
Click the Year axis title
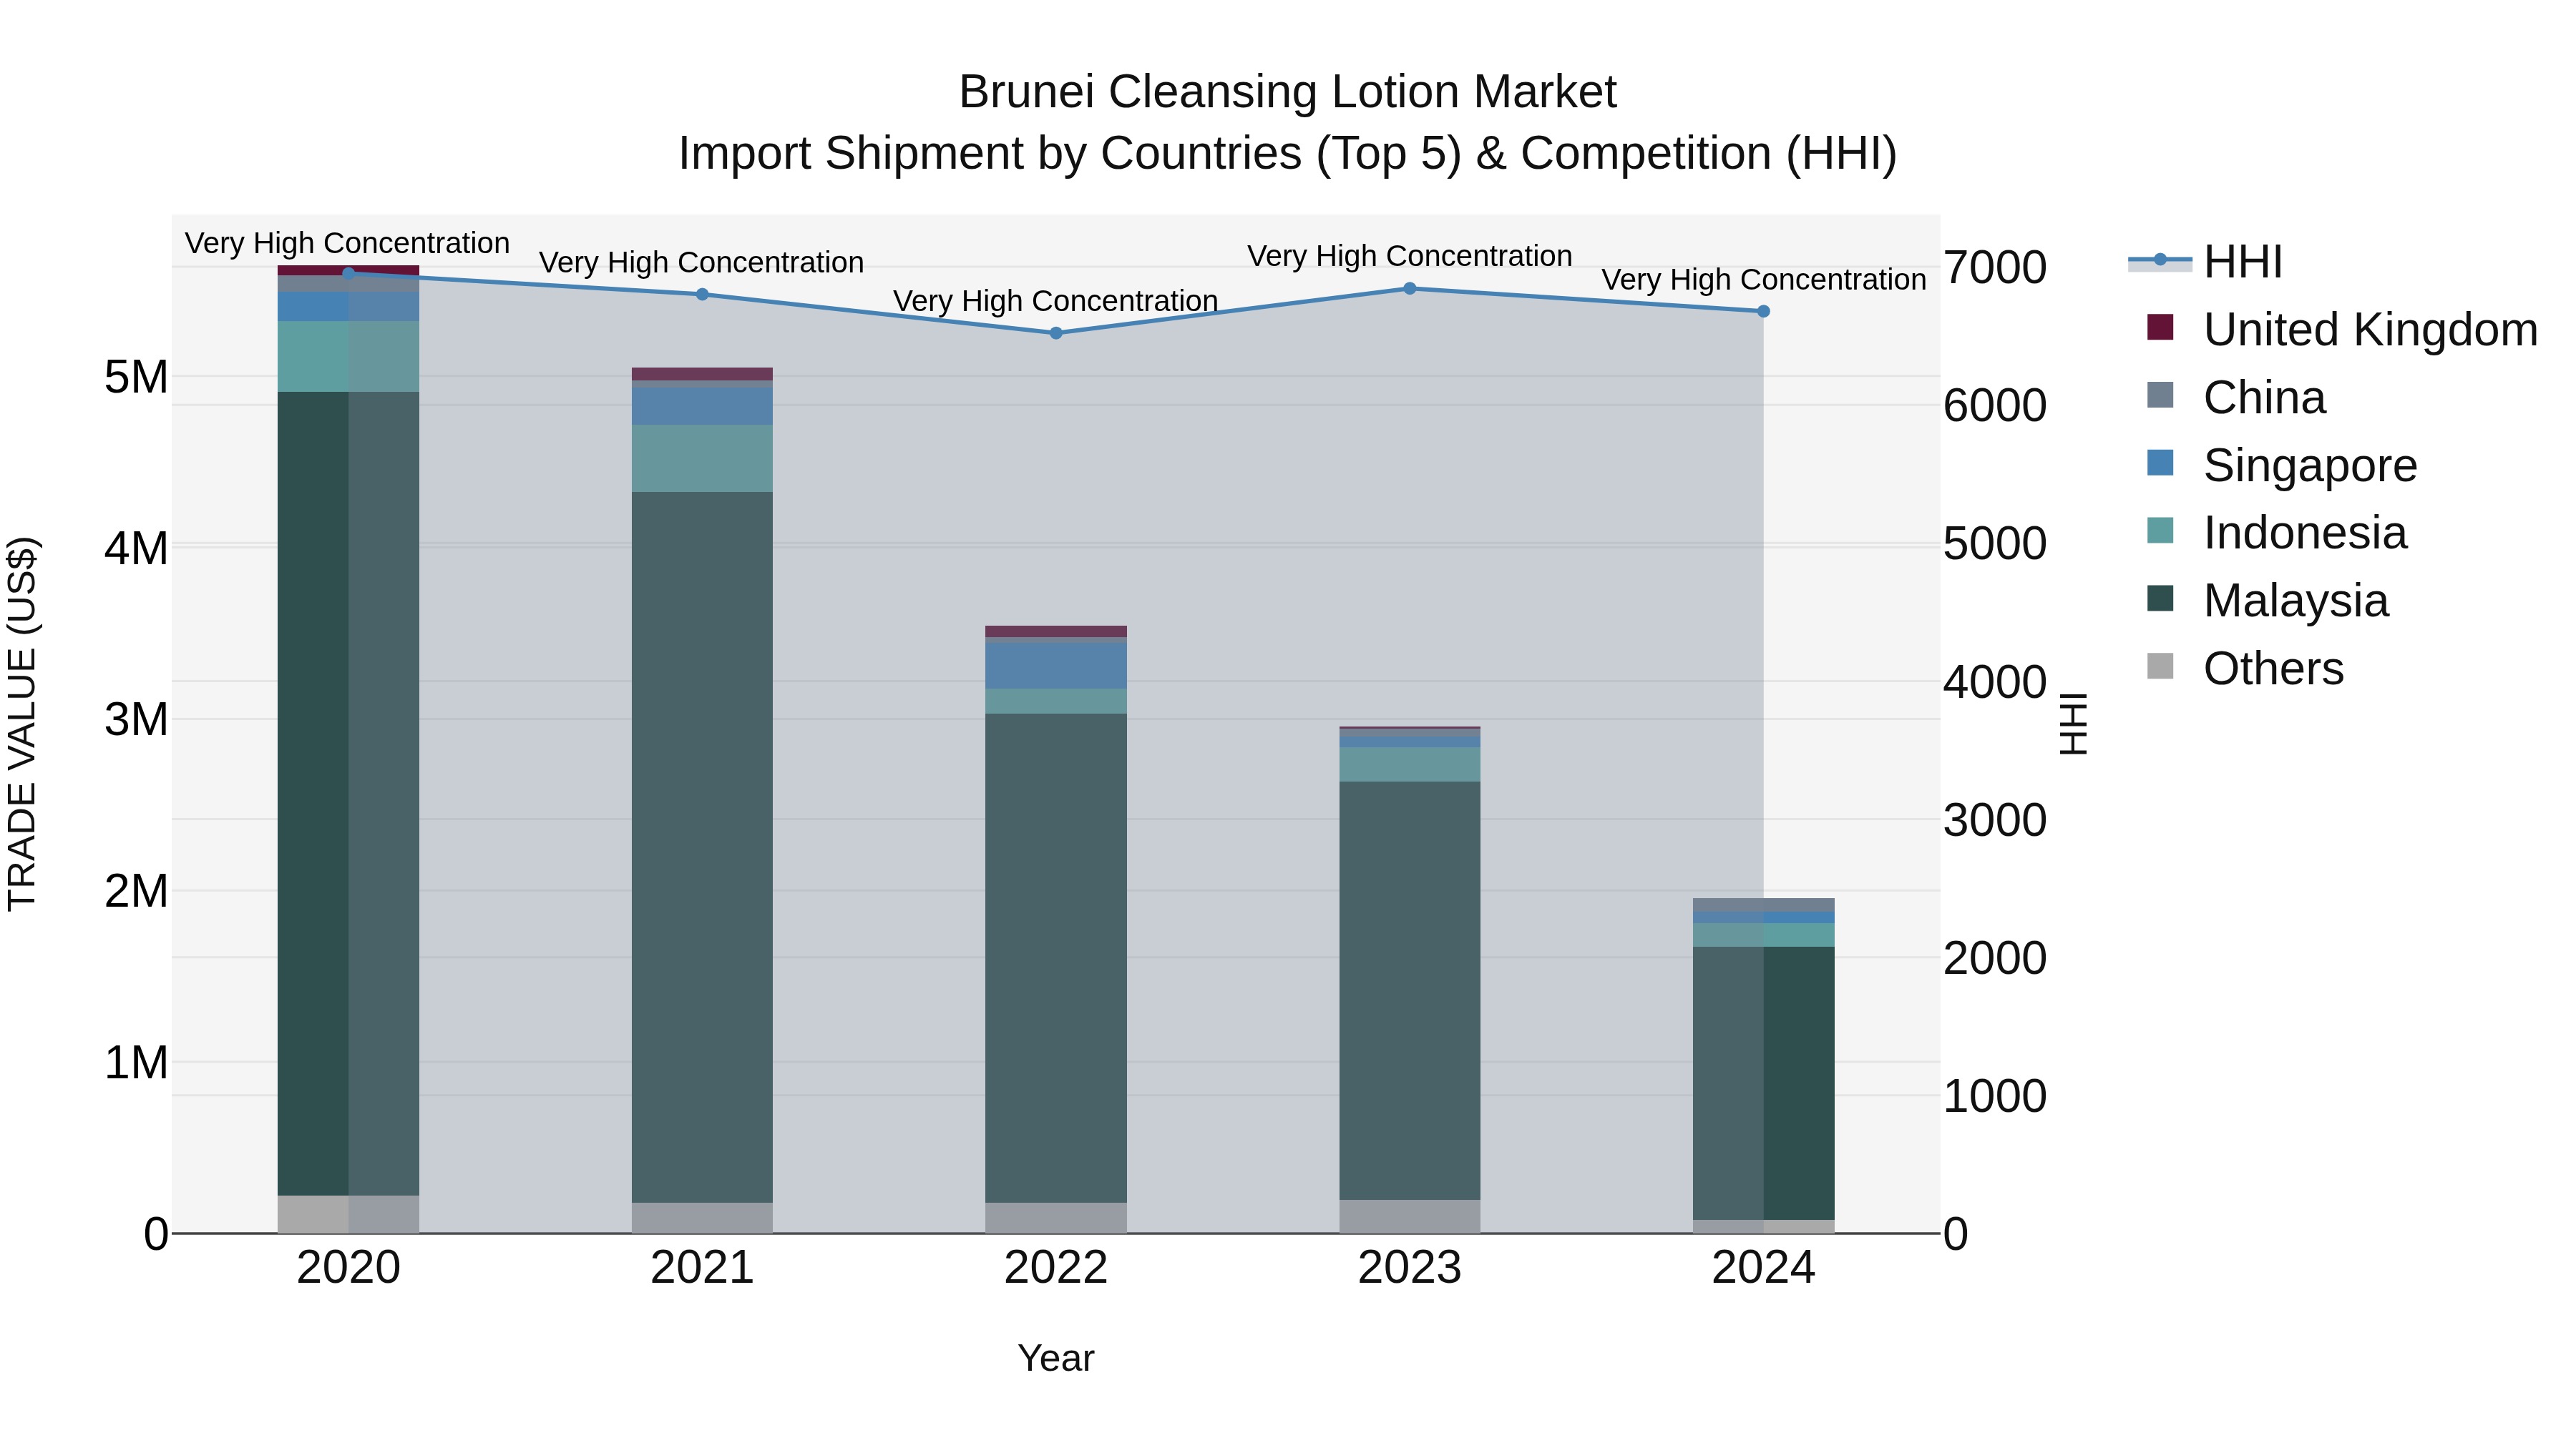1056,1359
